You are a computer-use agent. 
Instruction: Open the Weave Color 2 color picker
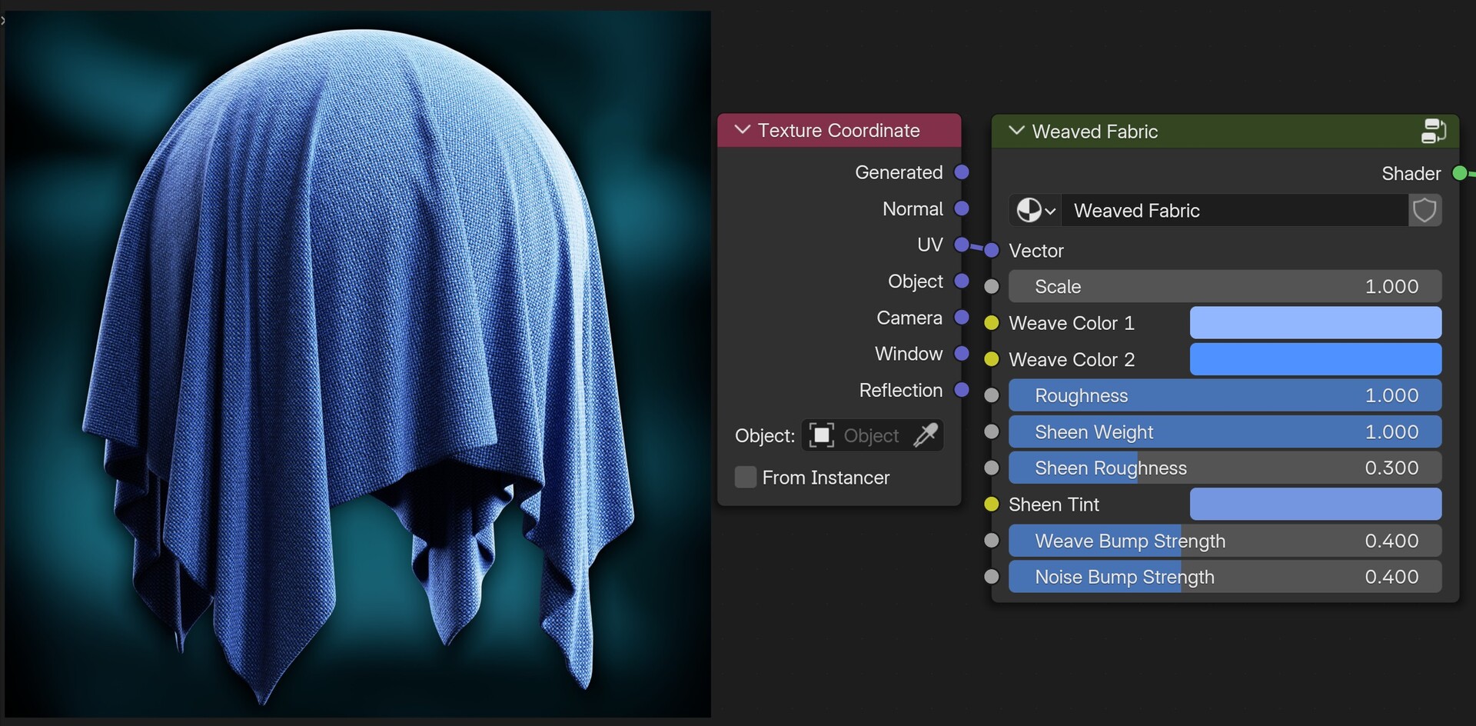coord(1315,359)
